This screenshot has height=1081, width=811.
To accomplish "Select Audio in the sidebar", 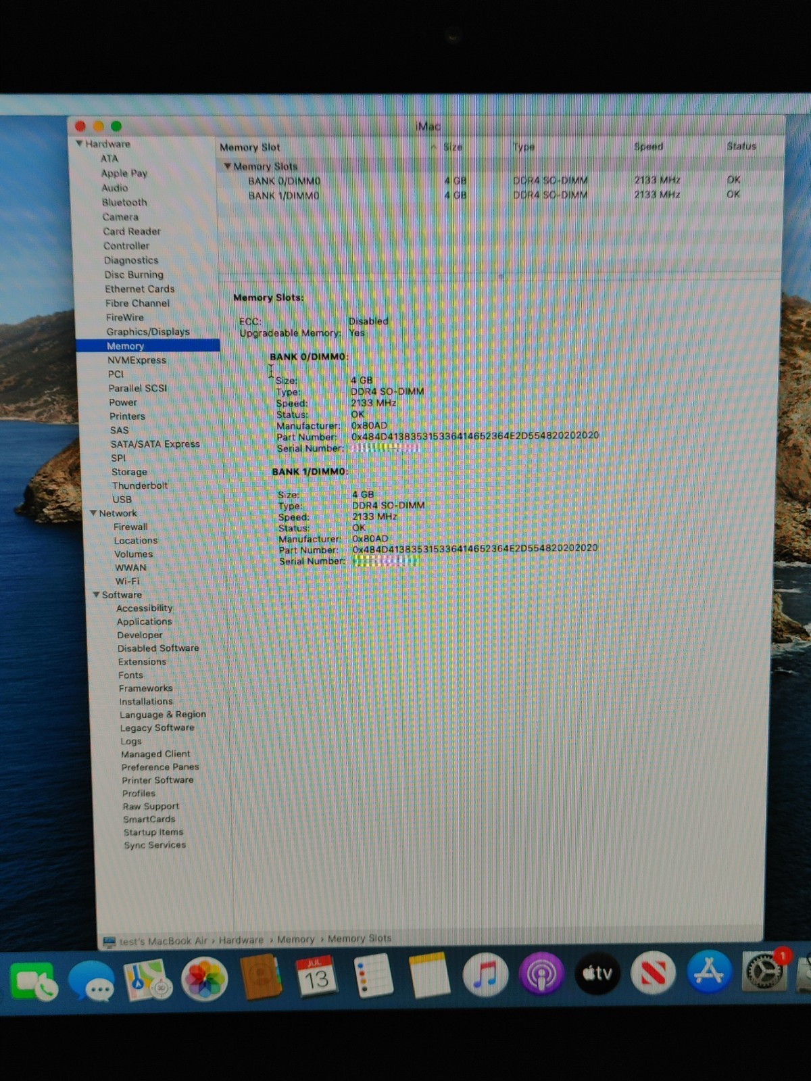I will 114,188.
